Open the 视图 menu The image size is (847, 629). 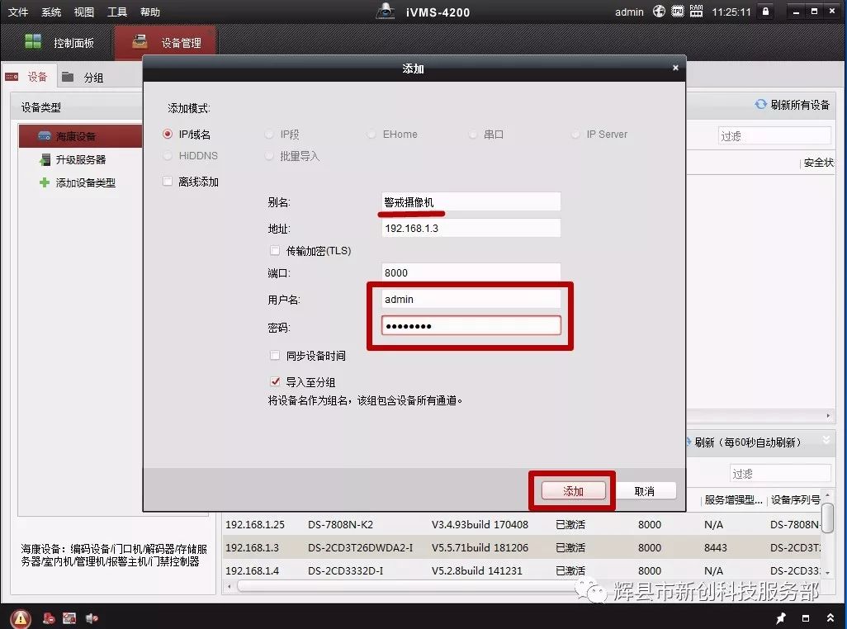pyautogui.click(x=83, y=12)
